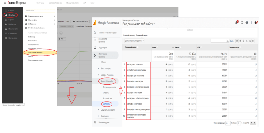
Task: Select Квартал period button
Action: click(x=61, y=21)
